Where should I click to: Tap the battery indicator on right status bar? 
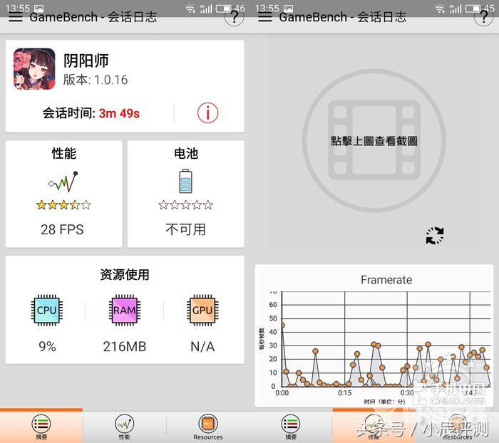473,9
